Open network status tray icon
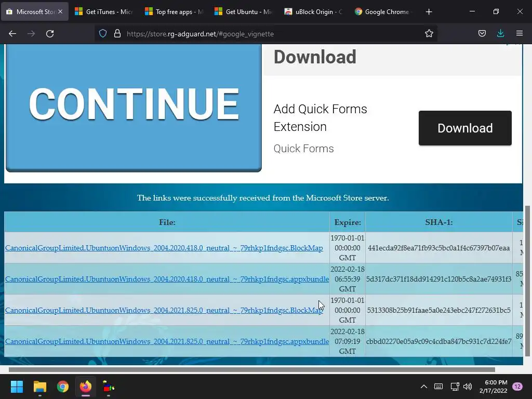 point(455,387)
